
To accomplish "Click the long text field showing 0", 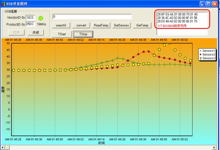I will coord(92,17).
